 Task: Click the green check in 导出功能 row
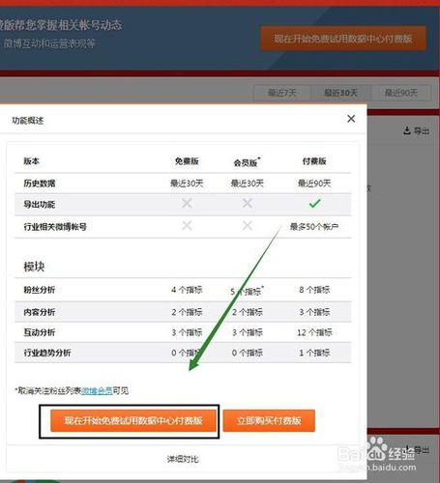(x=314, y=203)
